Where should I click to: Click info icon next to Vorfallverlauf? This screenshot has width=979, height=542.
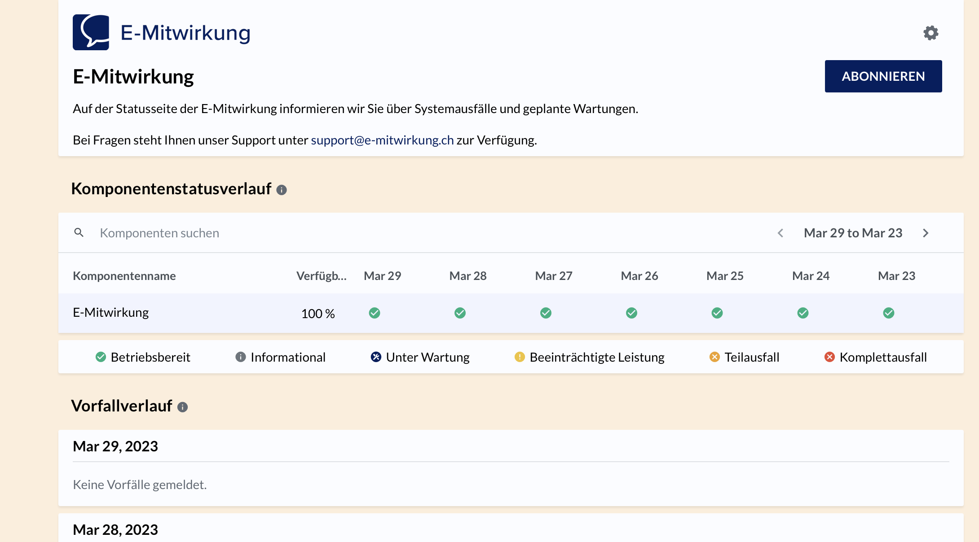click(x=182, y=407)
